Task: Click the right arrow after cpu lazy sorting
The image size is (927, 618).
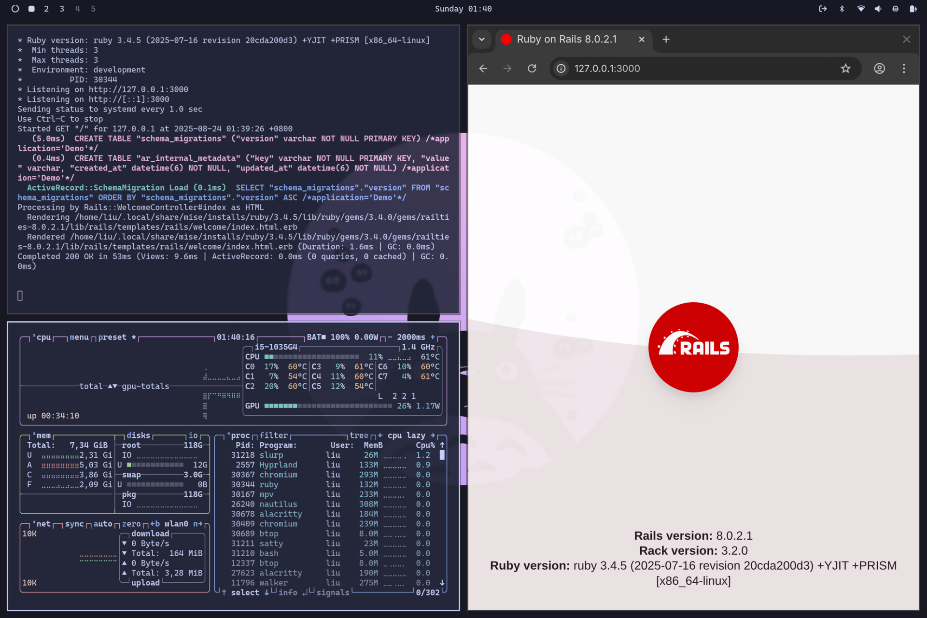Action: point(433,435)
